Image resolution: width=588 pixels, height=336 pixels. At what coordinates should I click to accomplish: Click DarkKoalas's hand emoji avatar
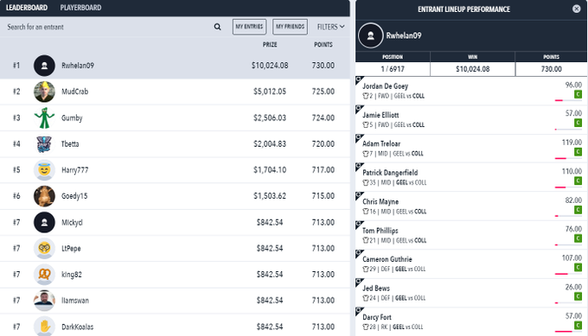click(x=44, y=326)
